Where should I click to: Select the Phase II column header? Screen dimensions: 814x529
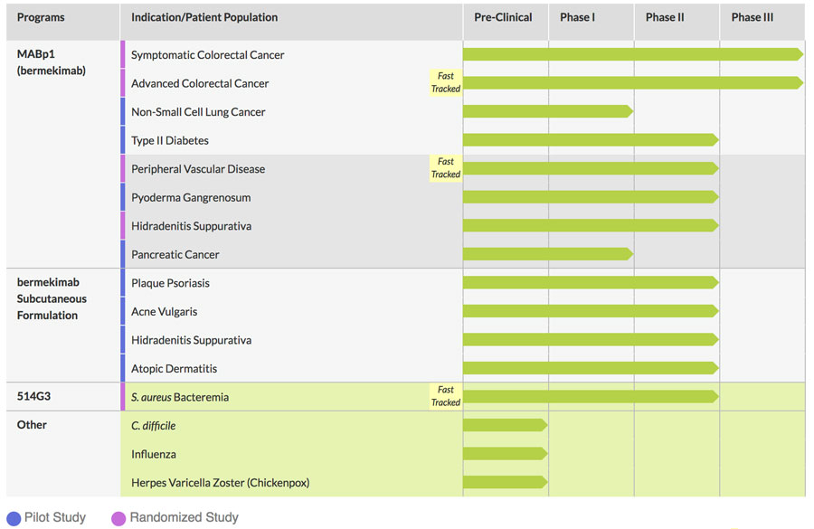click(x=667, y=17)
